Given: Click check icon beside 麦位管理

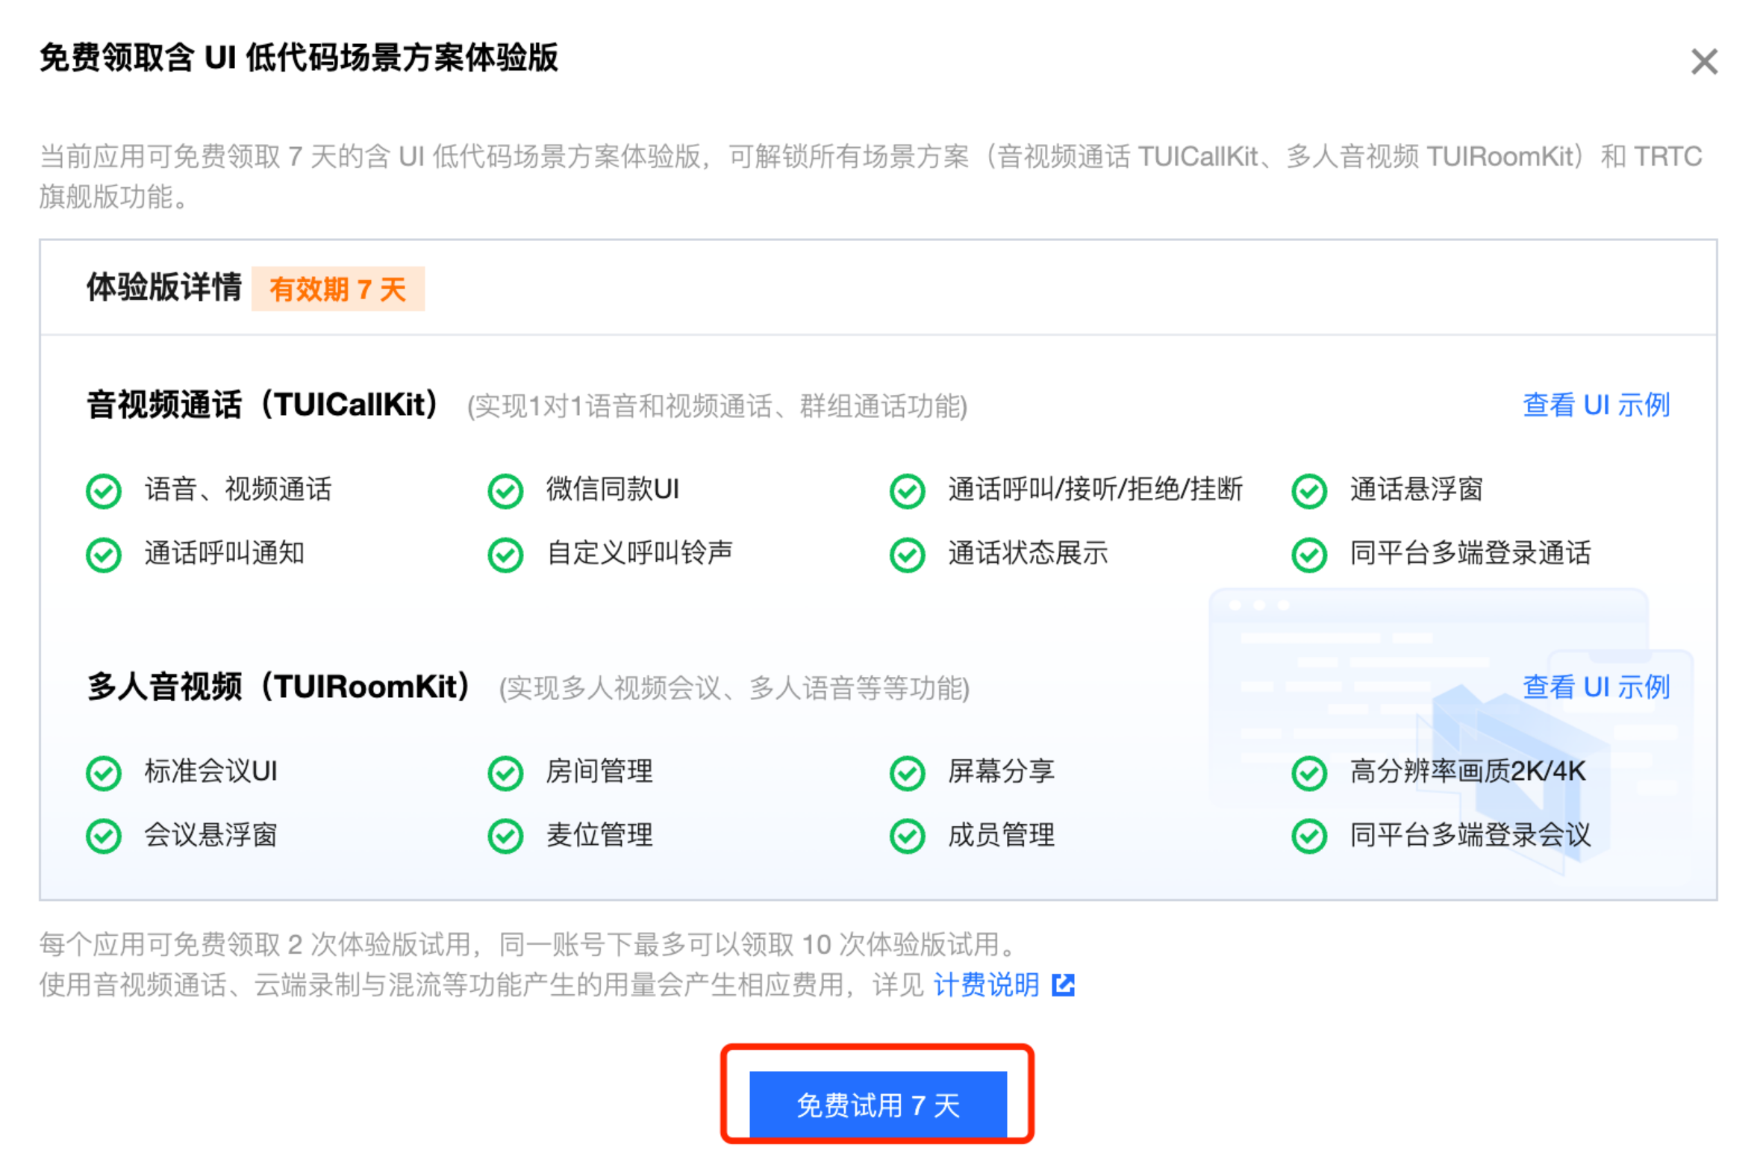Looking at the screenshot, I should 505,837.
